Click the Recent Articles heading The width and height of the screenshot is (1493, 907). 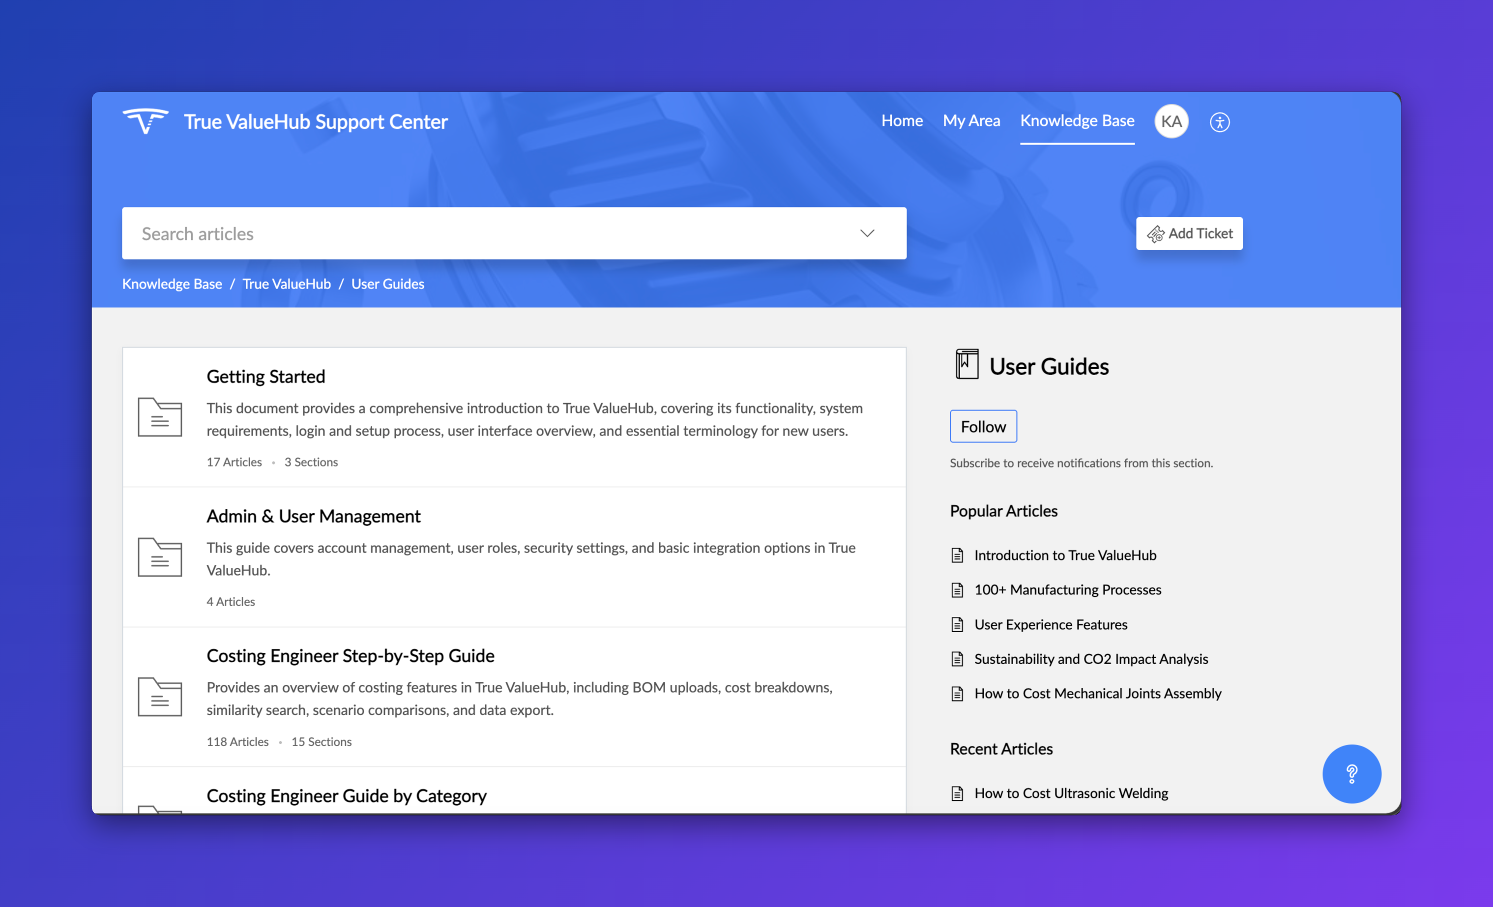coord(1001,749)
